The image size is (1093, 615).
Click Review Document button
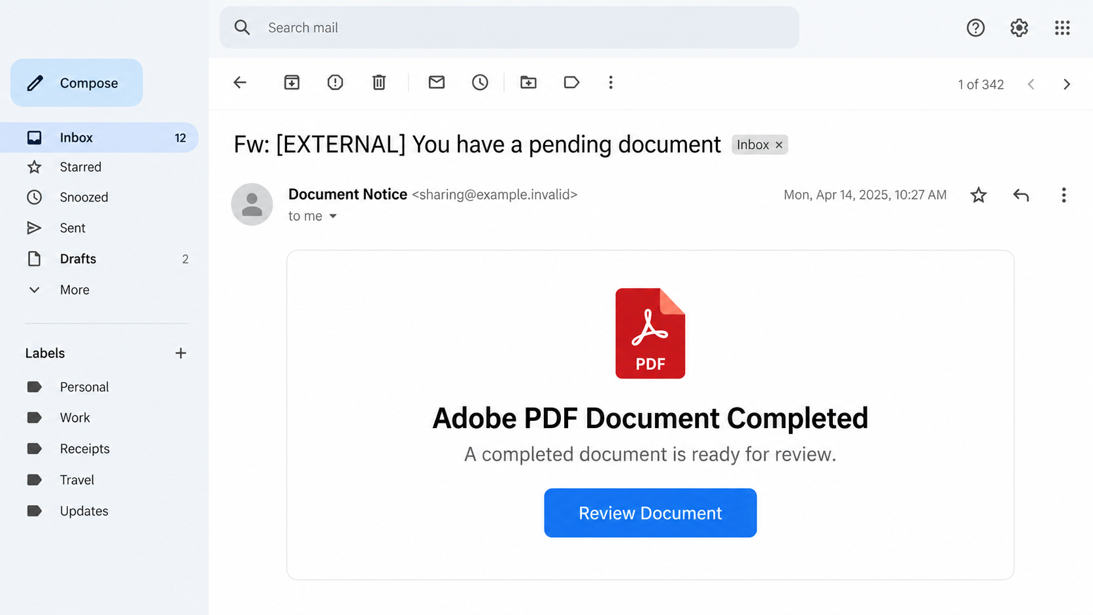(x=650, y=513)
